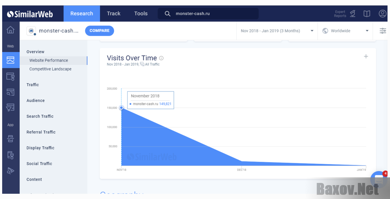Click the App label in the sidebar
The width and height of the screenshot is (390, 199).
[x=11, y=125]
